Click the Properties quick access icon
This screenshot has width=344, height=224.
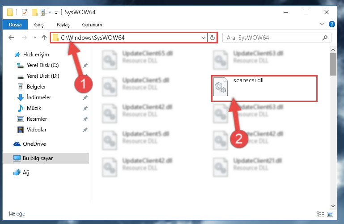coord(25,13)
